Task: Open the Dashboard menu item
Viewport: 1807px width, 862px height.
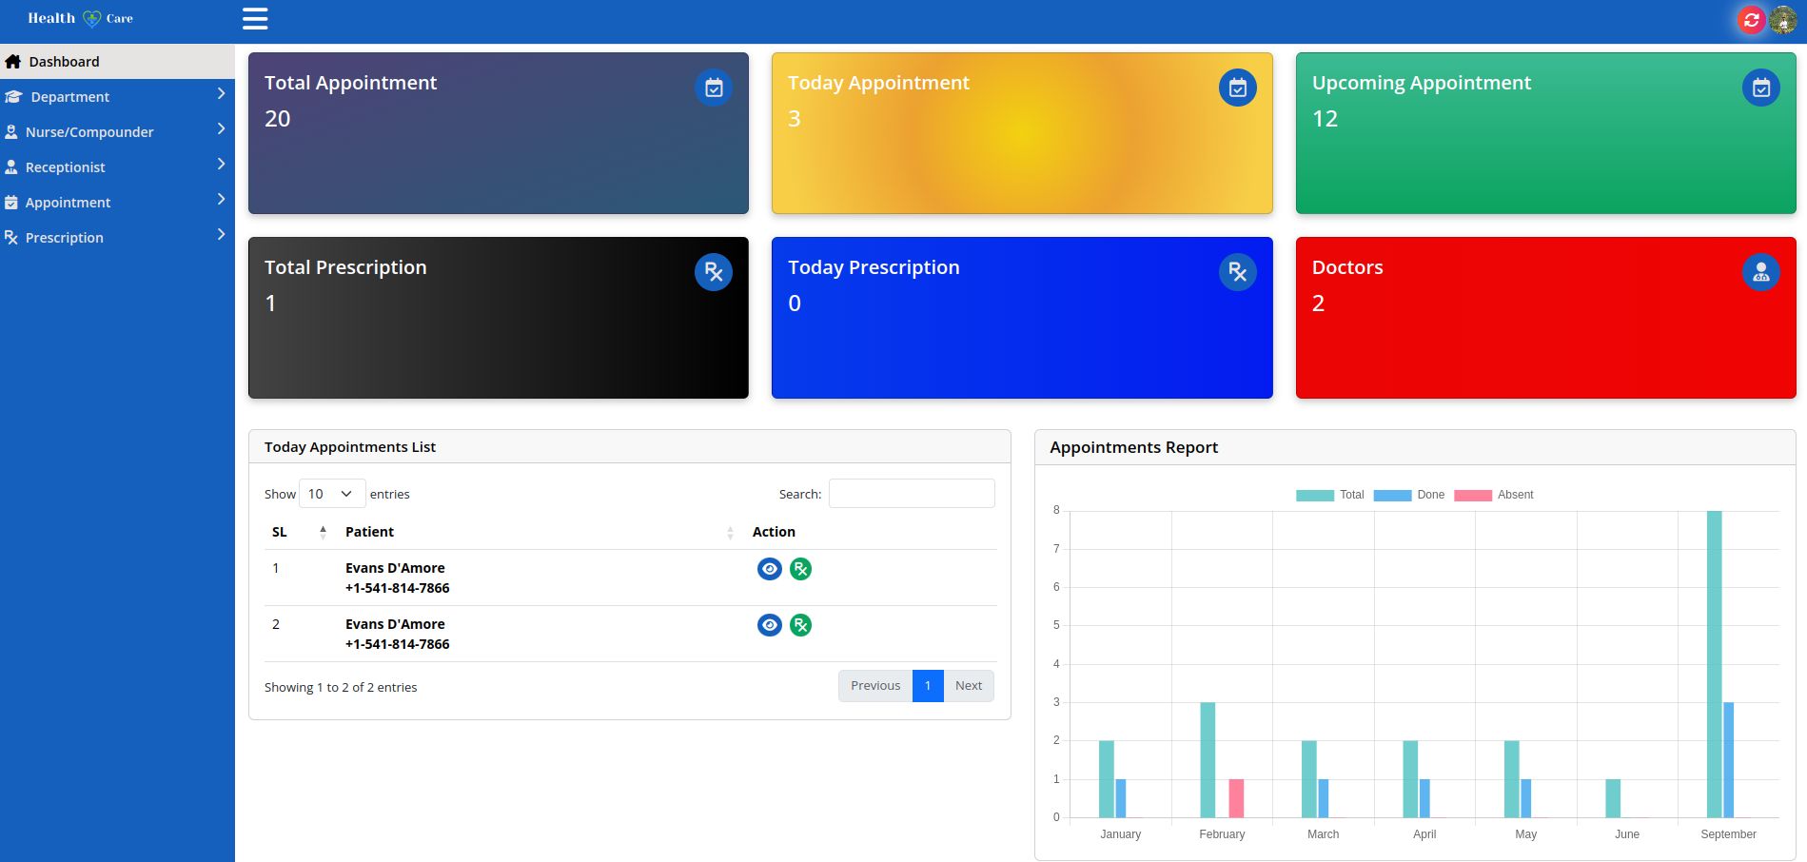Action: point(117,62)
